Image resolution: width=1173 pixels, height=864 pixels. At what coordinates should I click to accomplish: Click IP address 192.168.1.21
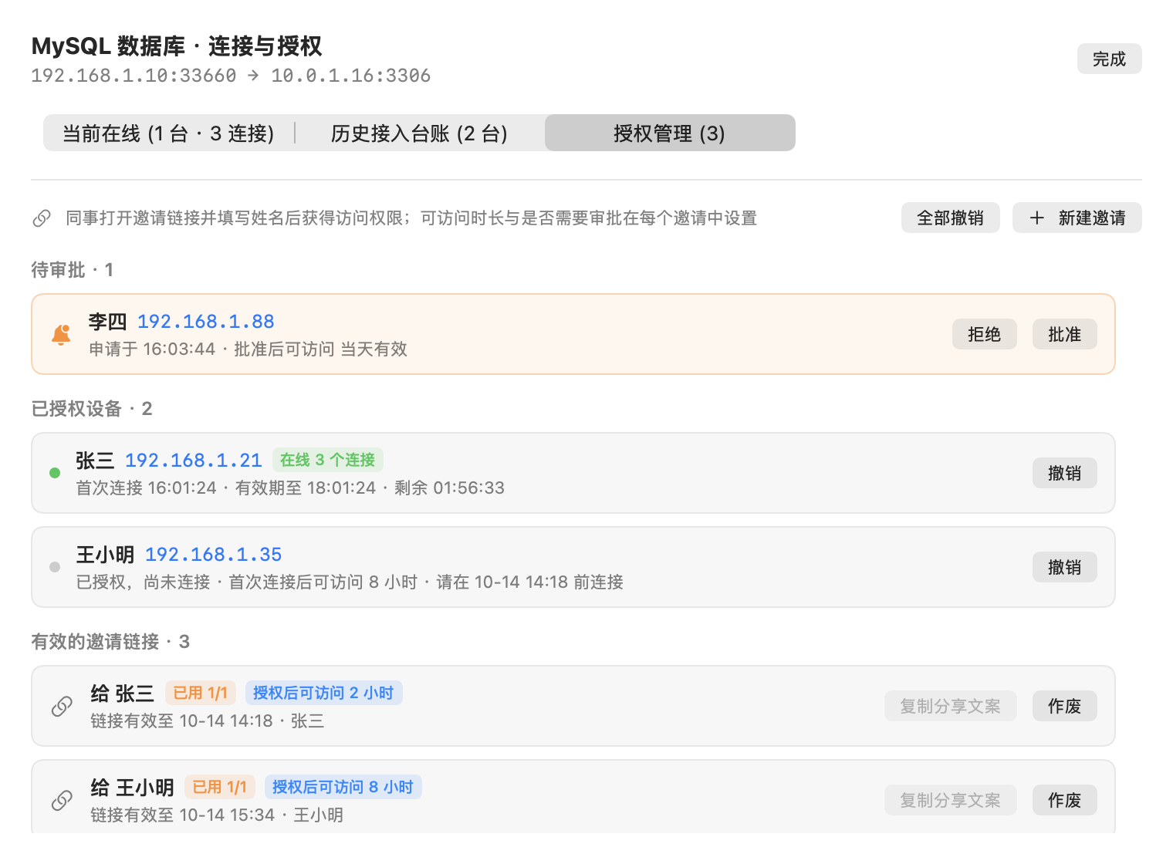click(193, 461)
